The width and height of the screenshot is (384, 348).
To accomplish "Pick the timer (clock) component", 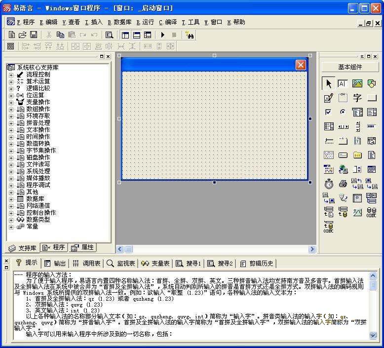I will tap(329, 184).
